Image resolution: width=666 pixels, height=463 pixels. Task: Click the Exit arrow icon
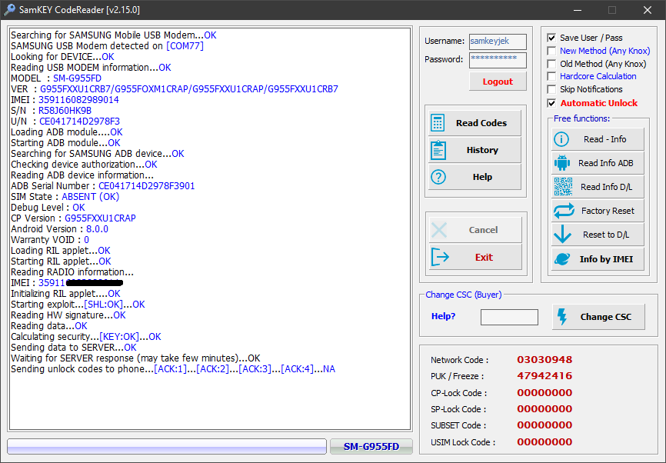[x=440, y=257]
